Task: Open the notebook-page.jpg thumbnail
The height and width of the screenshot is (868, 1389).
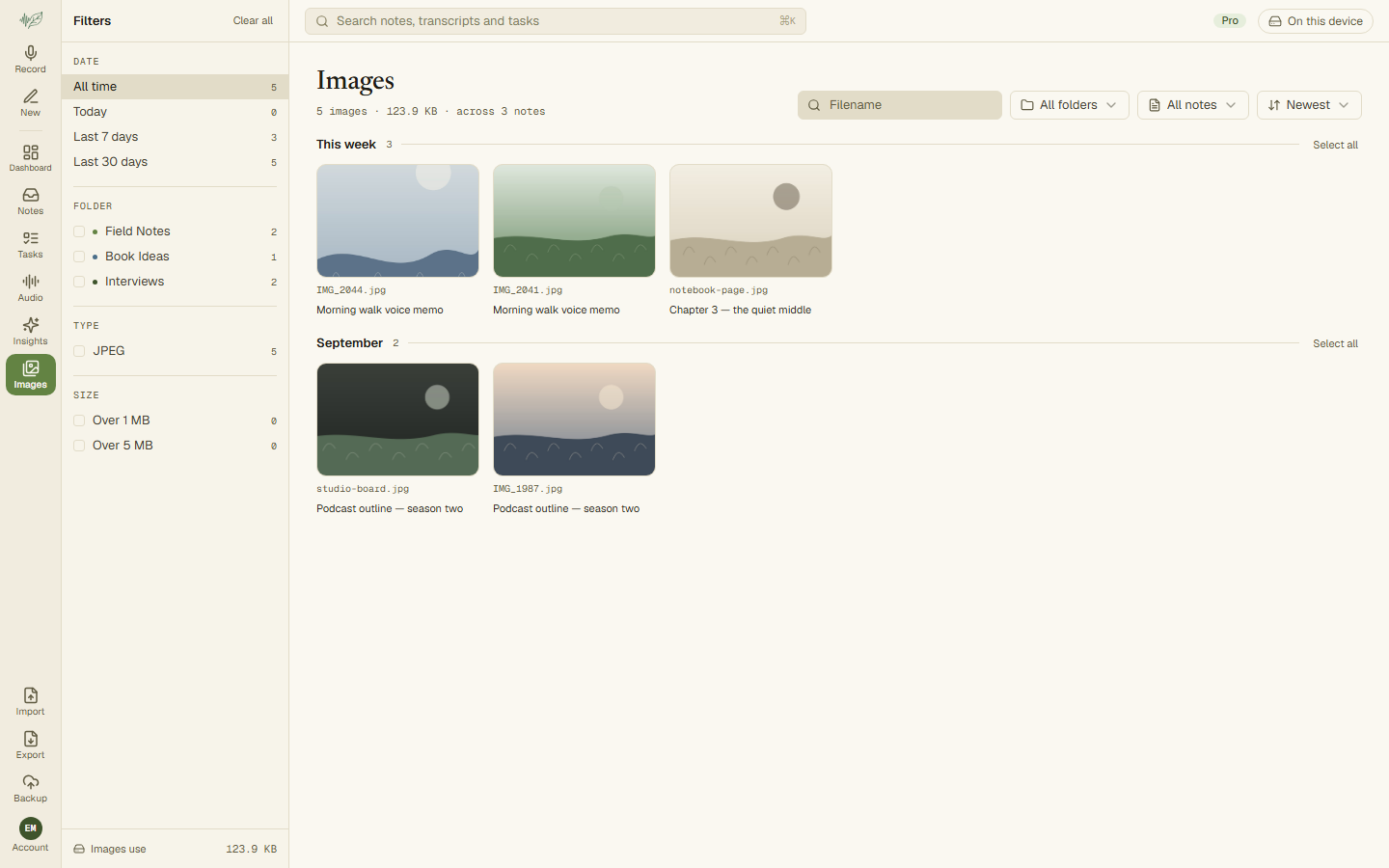Action: (x=750, y=221)
